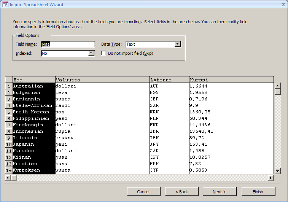Click the Islannin cell
The width and height of the screenshot is (288, 202).
[x=34, y=138]
